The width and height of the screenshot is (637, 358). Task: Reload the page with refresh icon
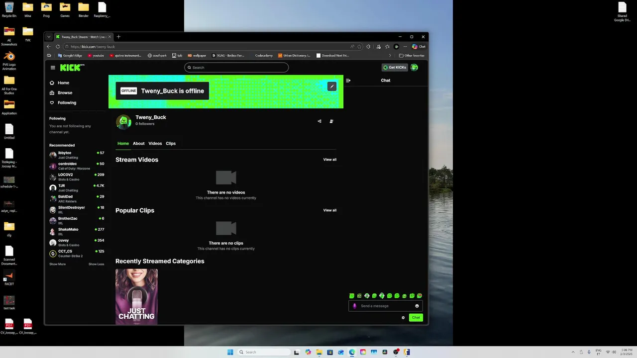coord(58,47)
